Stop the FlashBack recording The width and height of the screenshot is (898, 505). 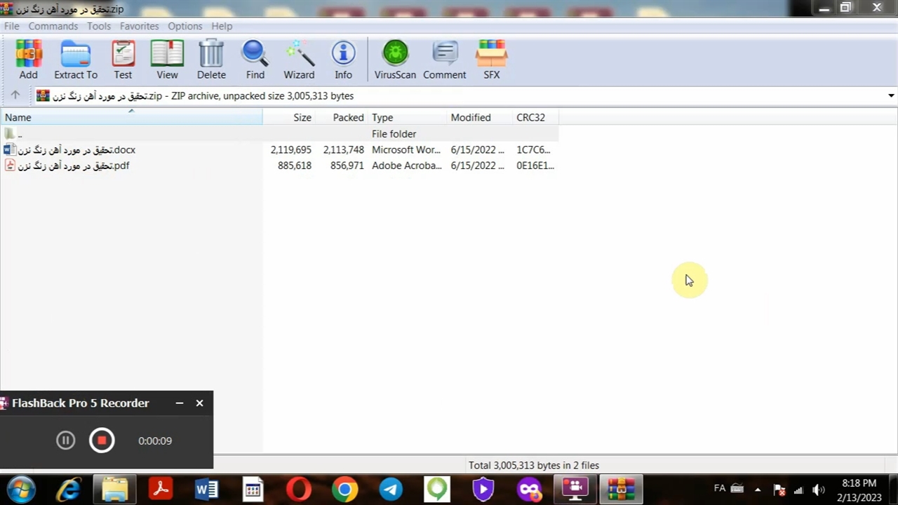102,440
